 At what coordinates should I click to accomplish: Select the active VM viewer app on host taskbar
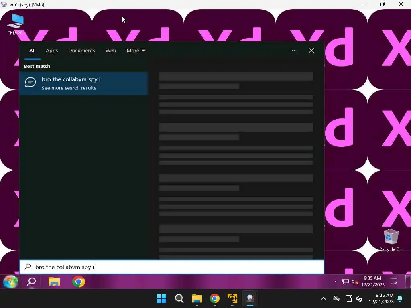point(250,298)
